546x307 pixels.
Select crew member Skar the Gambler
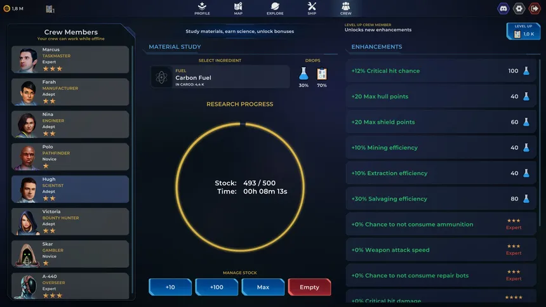coord(70,254)
